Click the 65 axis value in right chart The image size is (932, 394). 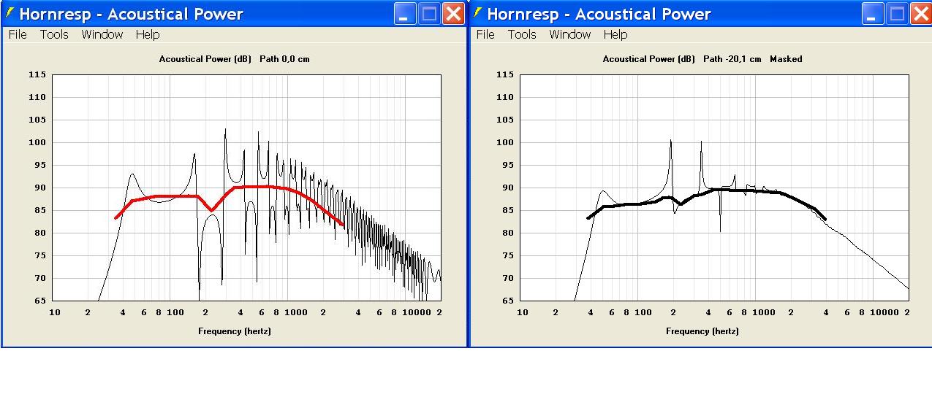[x=507, y=301]
